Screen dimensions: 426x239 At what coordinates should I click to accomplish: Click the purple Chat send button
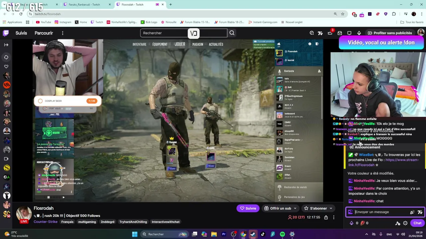click(x=417, y=223)
